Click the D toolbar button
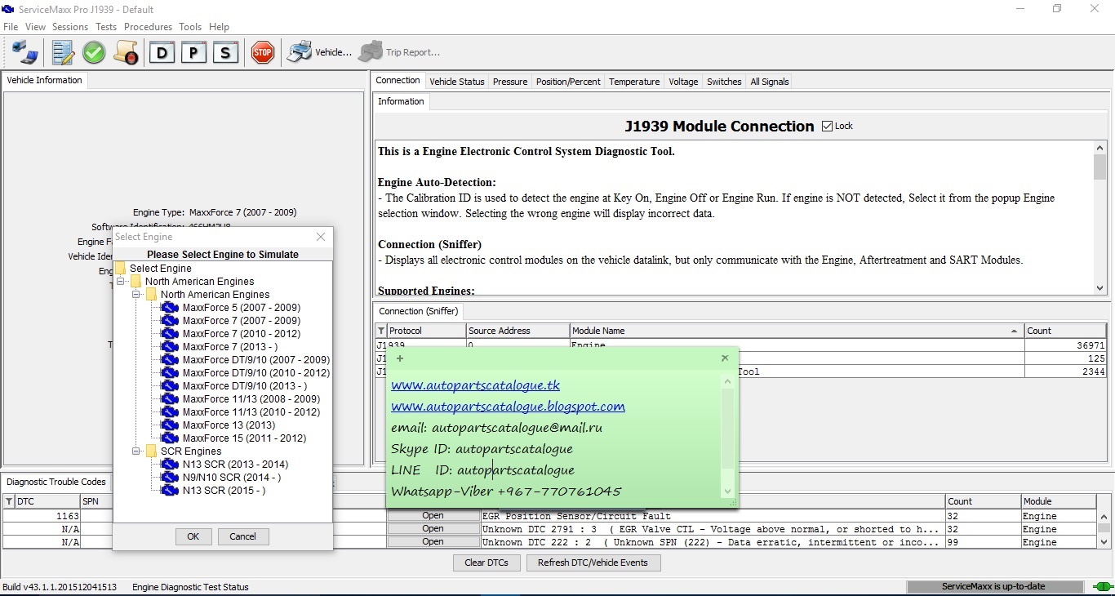 pos(162,52)
